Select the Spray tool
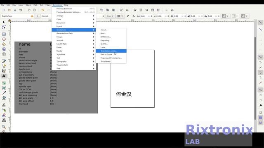Screen dimensions: 264x148 [x=4, y=110]
